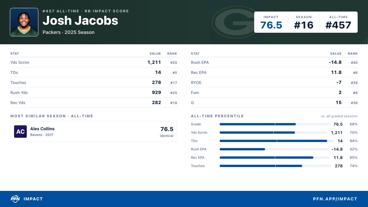Open the PFN.APP/IMPACT link

[x=335, y=199]
